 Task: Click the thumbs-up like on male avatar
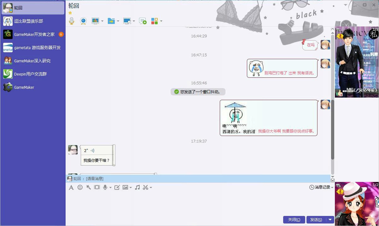339,93
